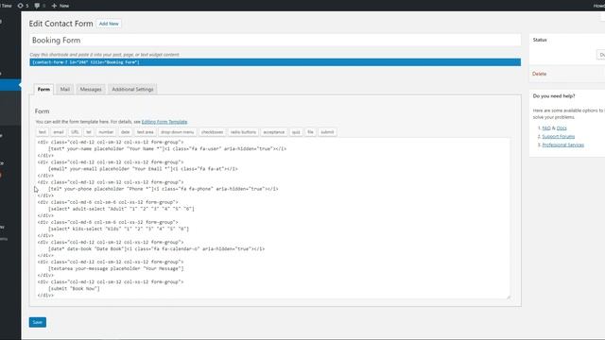Open the Docs help link
The image size is (605, 340).
click(x=562, y=128)
